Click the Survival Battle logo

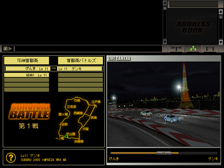(x=29, y=111)
